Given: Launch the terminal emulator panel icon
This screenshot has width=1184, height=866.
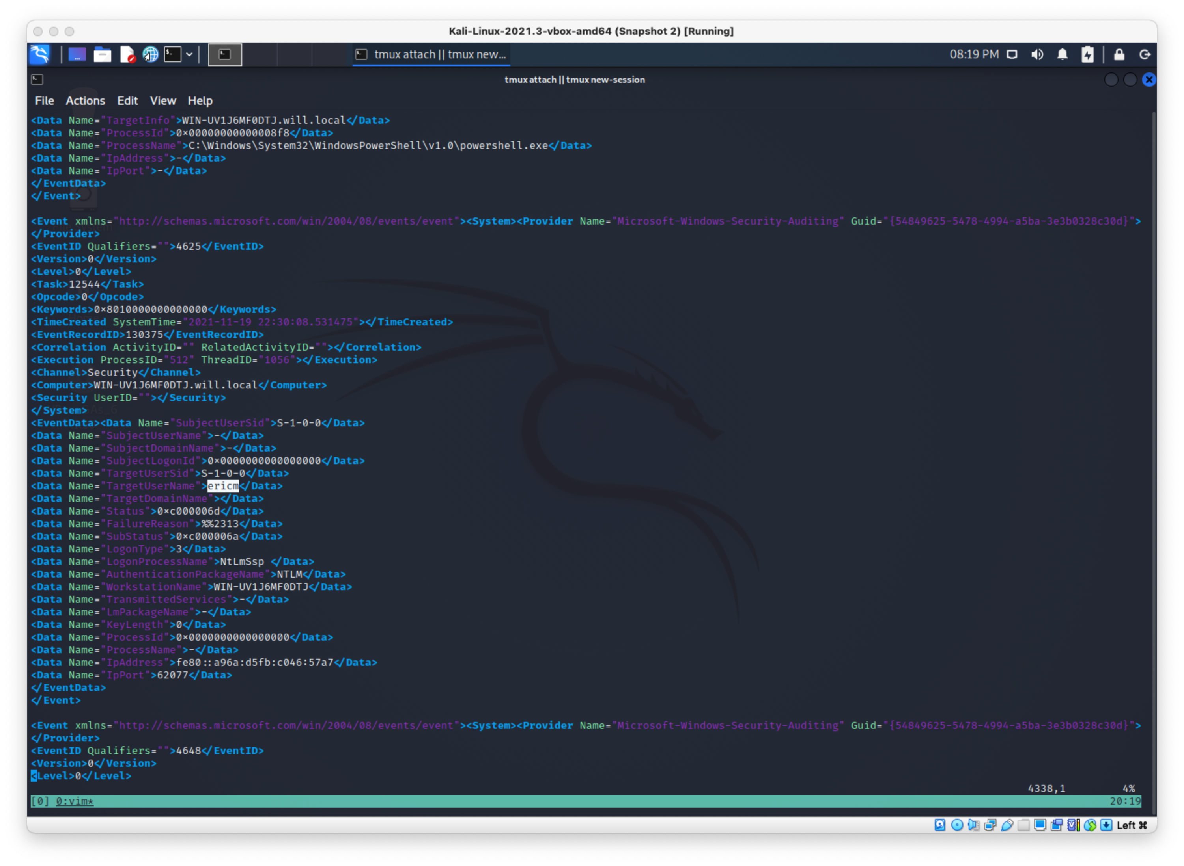Looking at the screenshot, I should pos(173,54).
